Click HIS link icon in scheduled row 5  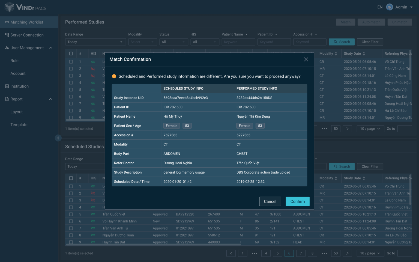tap(93, 215)
